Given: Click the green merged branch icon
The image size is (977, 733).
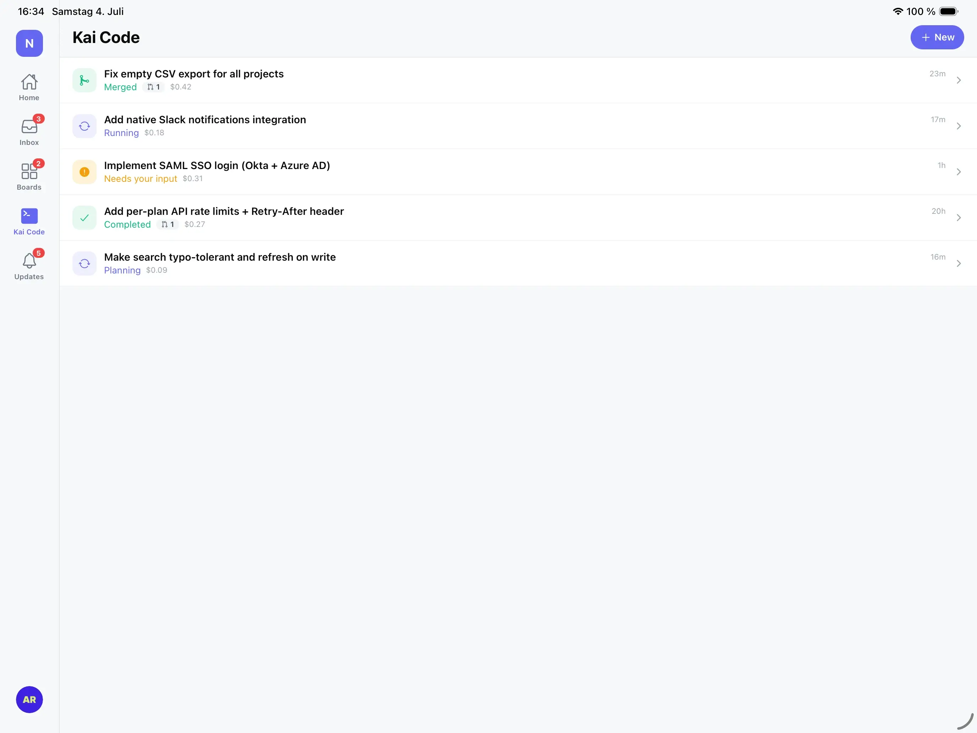Looking at the screenshot, I should [x=84, y=80].
